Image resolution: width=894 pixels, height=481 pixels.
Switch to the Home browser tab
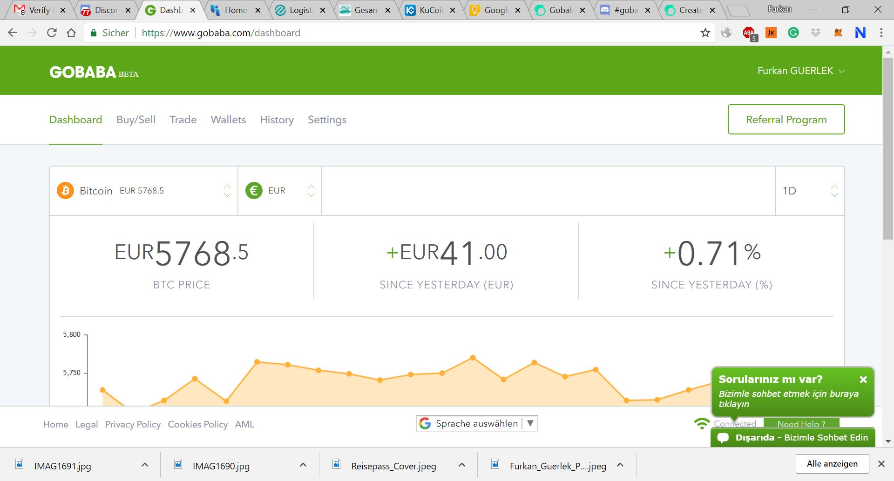(235, 10)
